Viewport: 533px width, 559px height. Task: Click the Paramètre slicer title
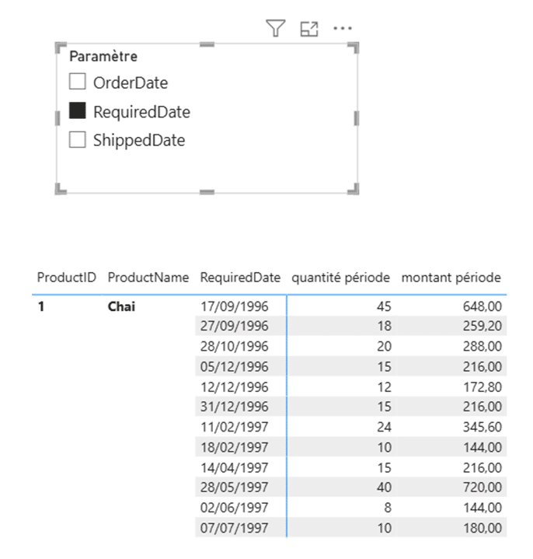(103, 56)
